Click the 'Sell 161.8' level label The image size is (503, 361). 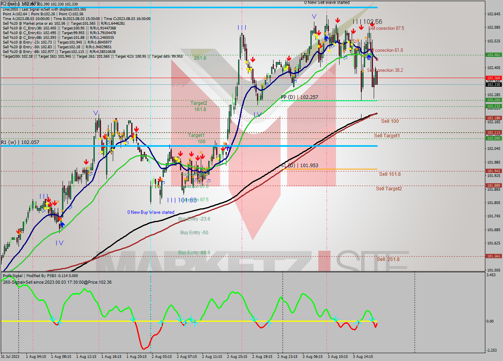tap(390, 174)
